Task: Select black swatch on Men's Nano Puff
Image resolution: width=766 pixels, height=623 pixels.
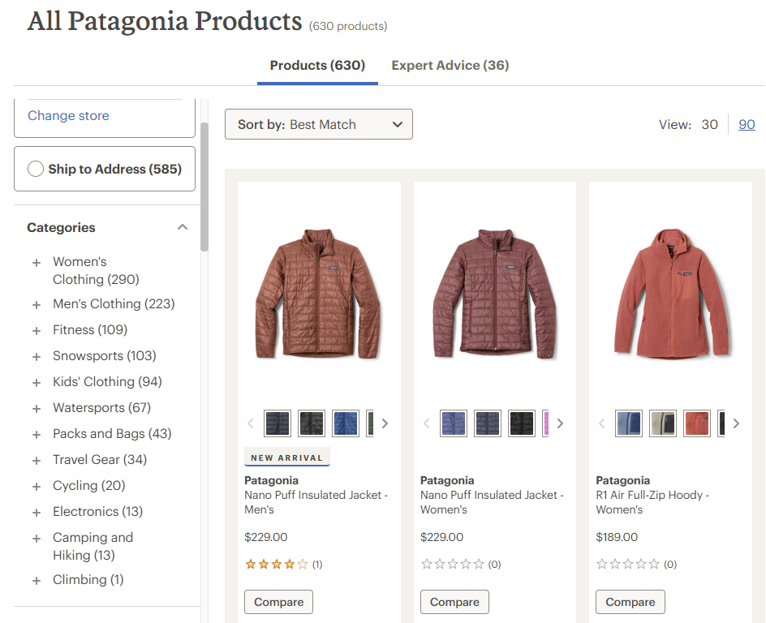Action: click(x=312, y=423)
